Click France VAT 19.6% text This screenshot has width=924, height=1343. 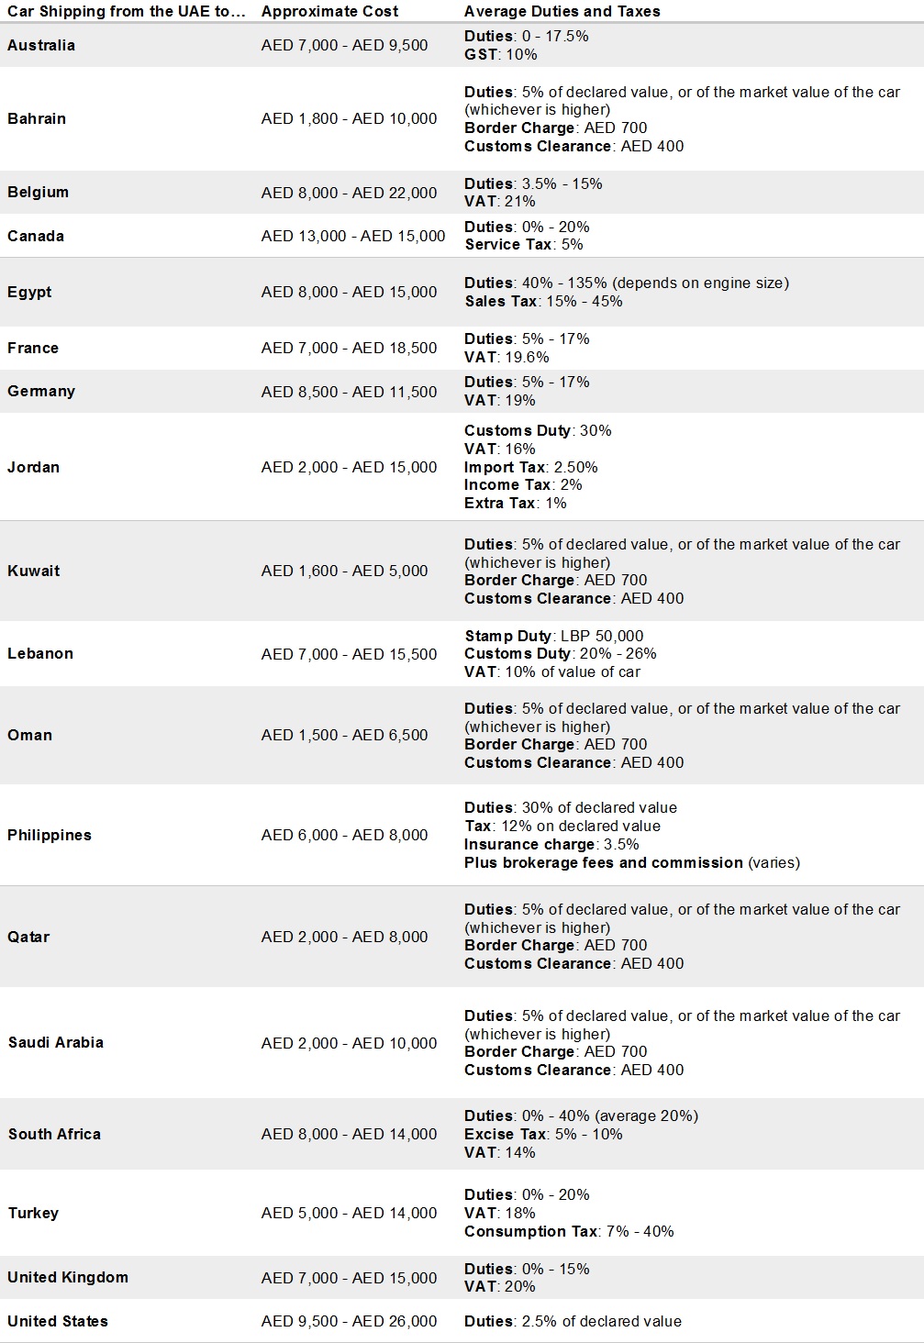[507, 357]
